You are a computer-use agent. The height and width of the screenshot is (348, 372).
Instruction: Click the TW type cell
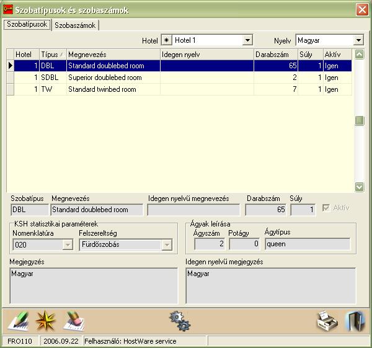coord(53,89)
